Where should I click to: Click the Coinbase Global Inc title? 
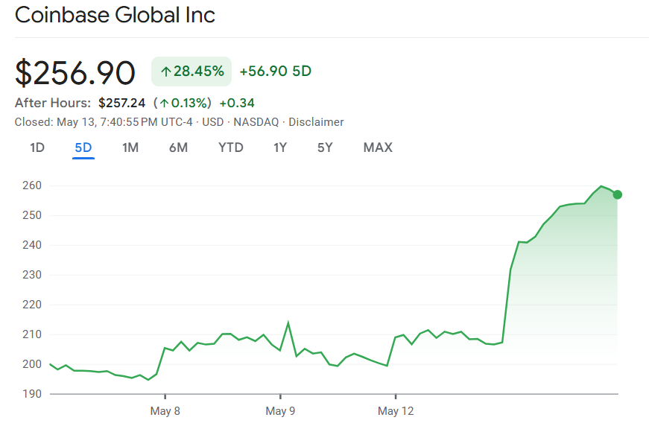coord(115,16)
